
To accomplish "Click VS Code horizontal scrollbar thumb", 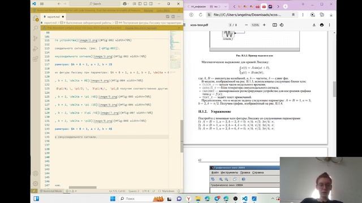I will (83, 187).
